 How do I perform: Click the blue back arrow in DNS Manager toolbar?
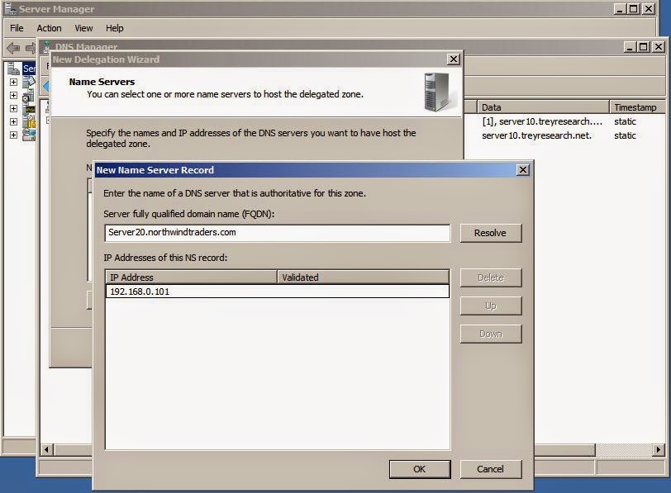[46, 86]
